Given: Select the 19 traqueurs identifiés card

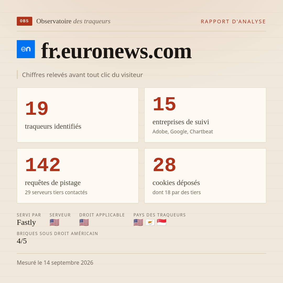Looking at the screenshot, I should pyautogui.click(x=78, y=115).
